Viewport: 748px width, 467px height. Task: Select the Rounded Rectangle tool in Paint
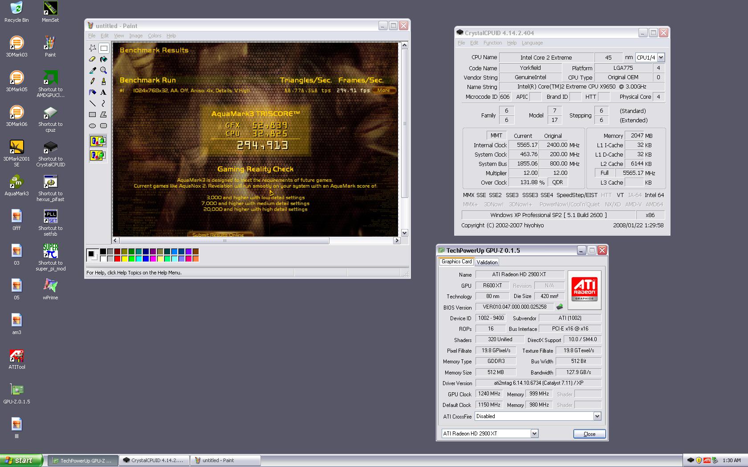click(104, 126)
